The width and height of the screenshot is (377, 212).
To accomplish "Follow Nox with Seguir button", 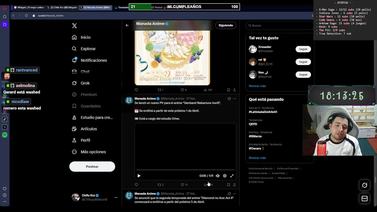I will (x=303, y=74).
